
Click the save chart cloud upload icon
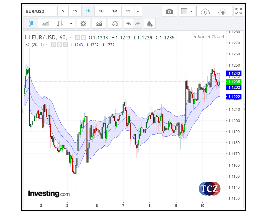click(223, 11)
